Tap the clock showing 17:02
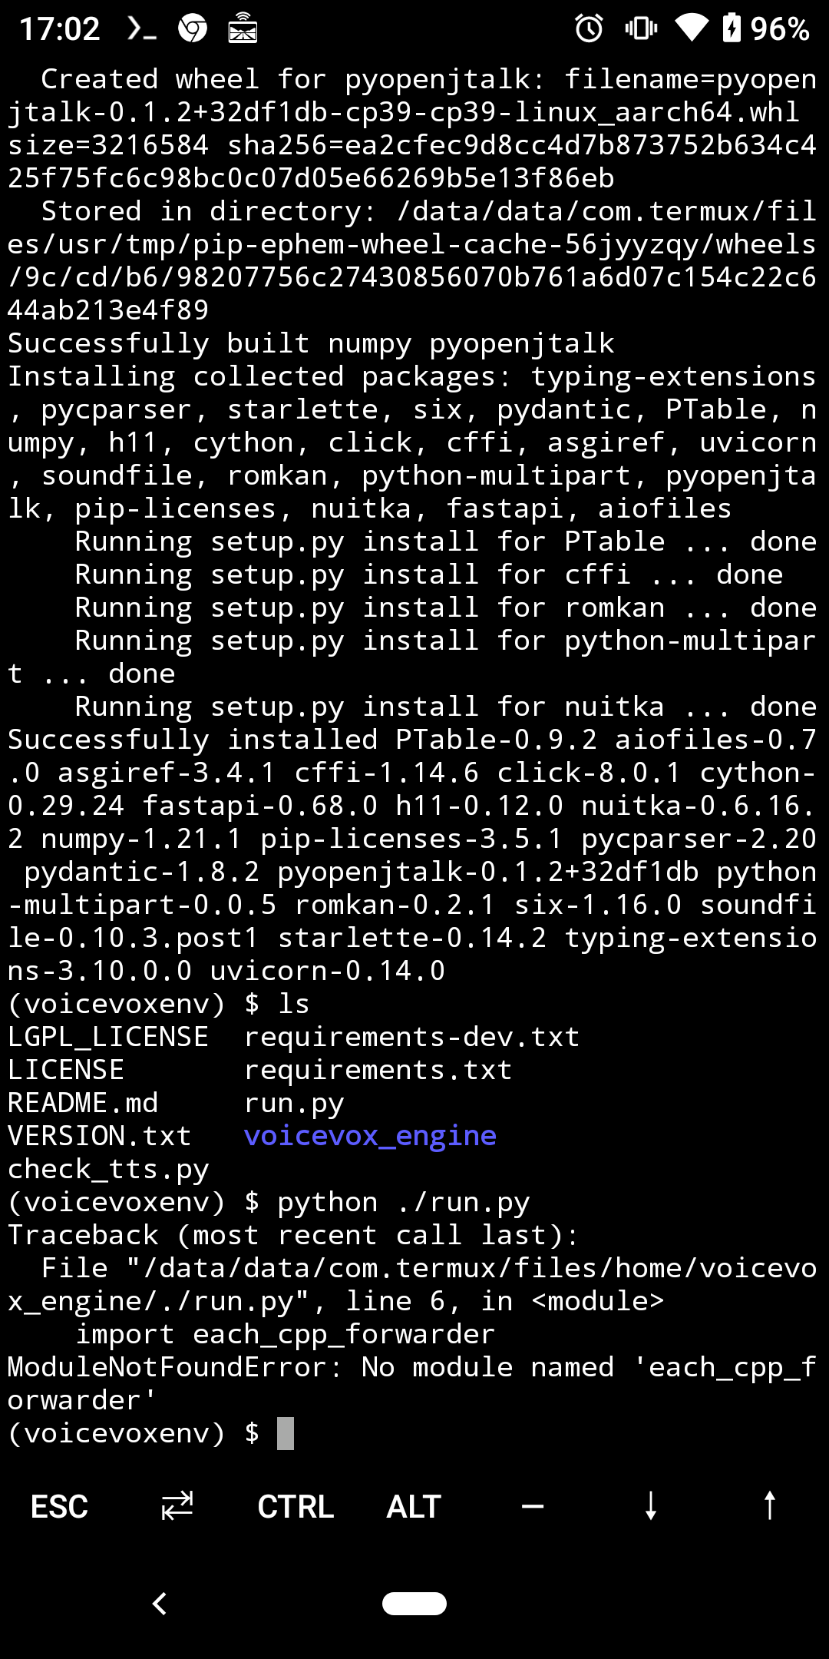829x1659 pixels. click(x=59, y=29)
